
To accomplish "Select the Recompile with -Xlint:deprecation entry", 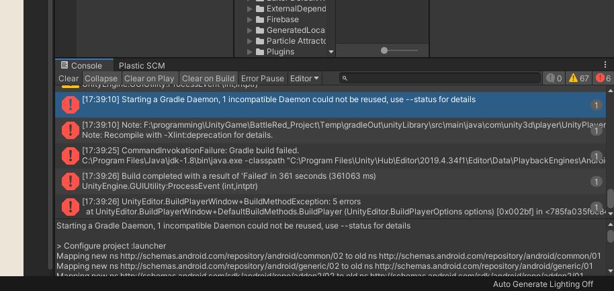I will [331, 130].
